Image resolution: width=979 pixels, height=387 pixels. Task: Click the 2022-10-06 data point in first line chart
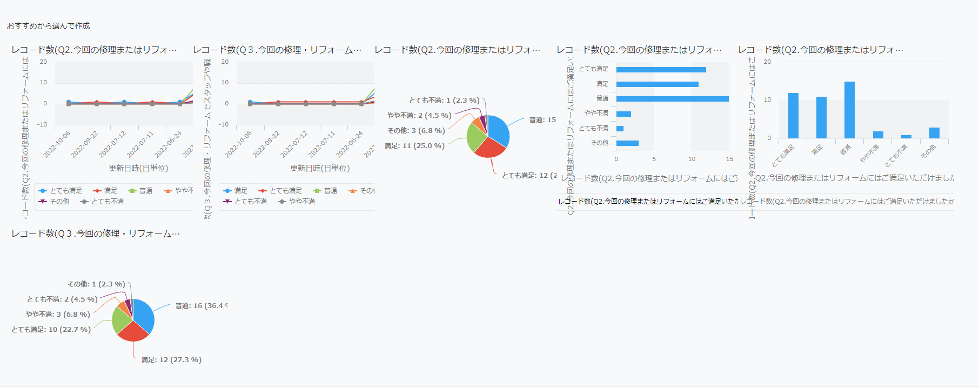tap(69, 102)
